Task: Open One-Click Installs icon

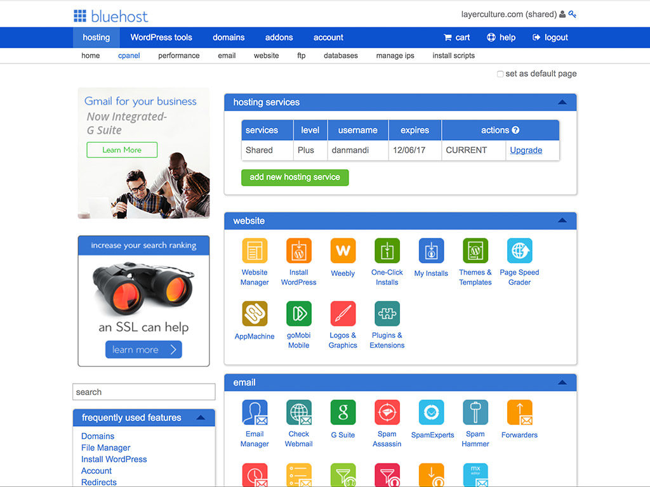Action: [x=387, y=250]
